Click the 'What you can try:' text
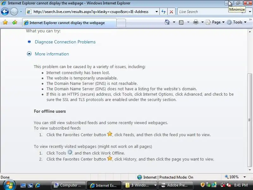253x190 pixels. coord(43,31)
